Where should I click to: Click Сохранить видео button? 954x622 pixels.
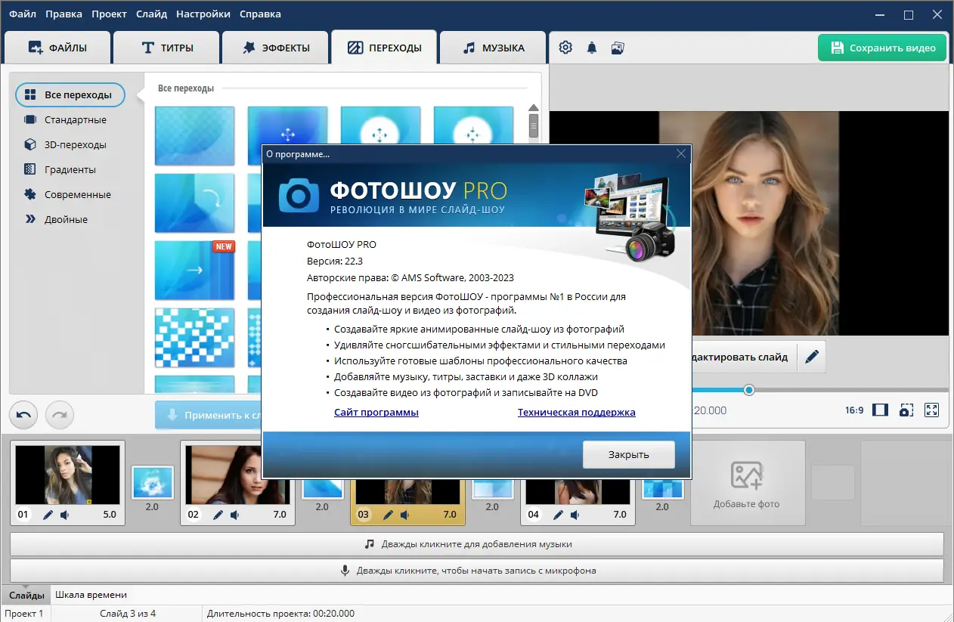[x=882, y=48]
